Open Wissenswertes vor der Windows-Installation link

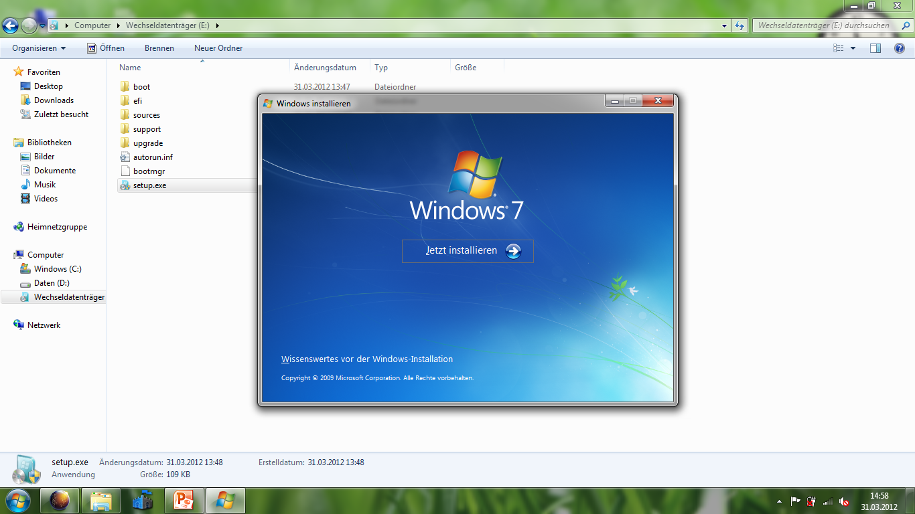[x=367, y=359]
